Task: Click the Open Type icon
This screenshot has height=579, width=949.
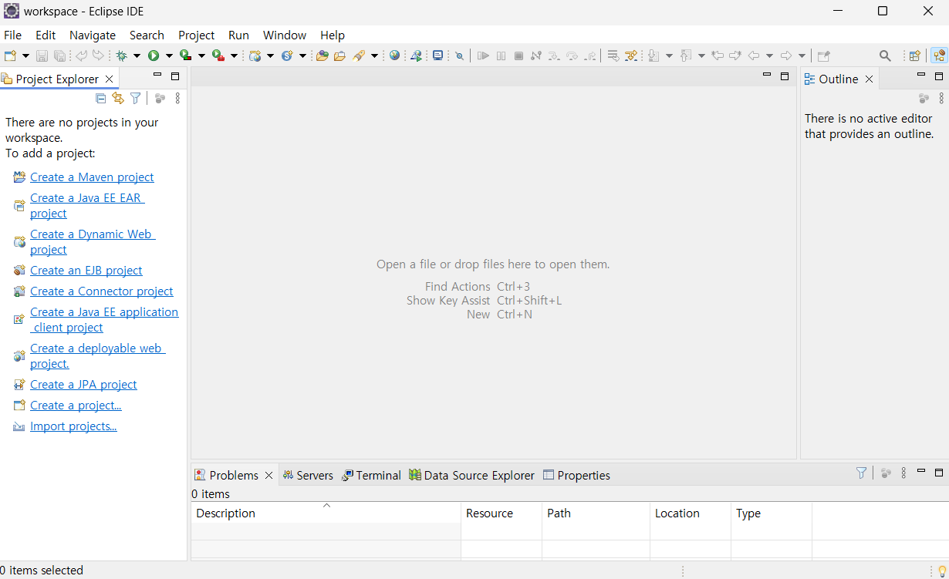Action: tap(322, 56)
